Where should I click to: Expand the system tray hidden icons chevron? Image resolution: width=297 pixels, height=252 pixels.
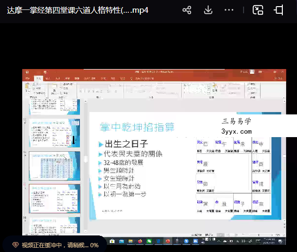[x=219, y=241]
